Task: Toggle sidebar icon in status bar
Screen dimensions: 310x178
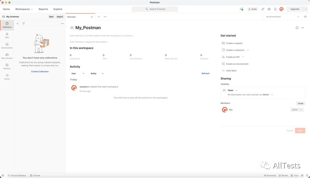Action: coord(3,175)
